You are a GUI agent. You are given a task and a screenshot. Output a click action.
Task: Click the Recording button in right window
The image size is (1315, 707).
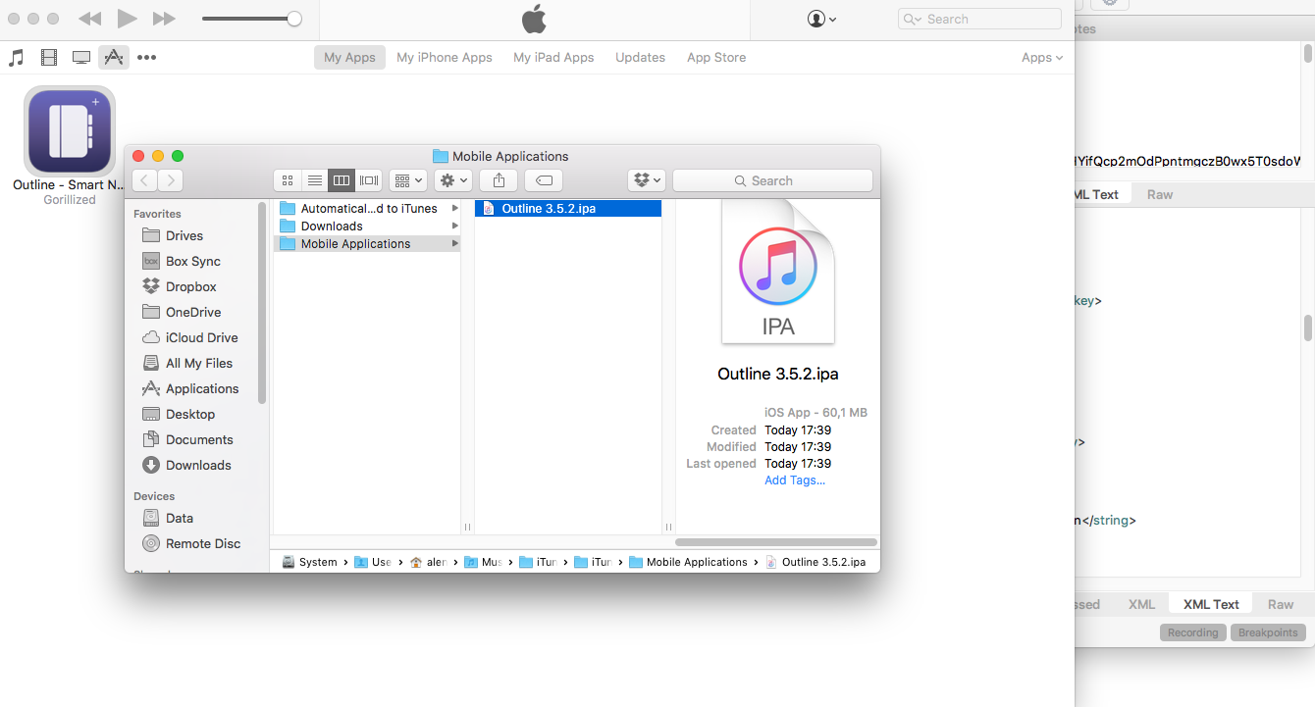[x=1192, y=632]
